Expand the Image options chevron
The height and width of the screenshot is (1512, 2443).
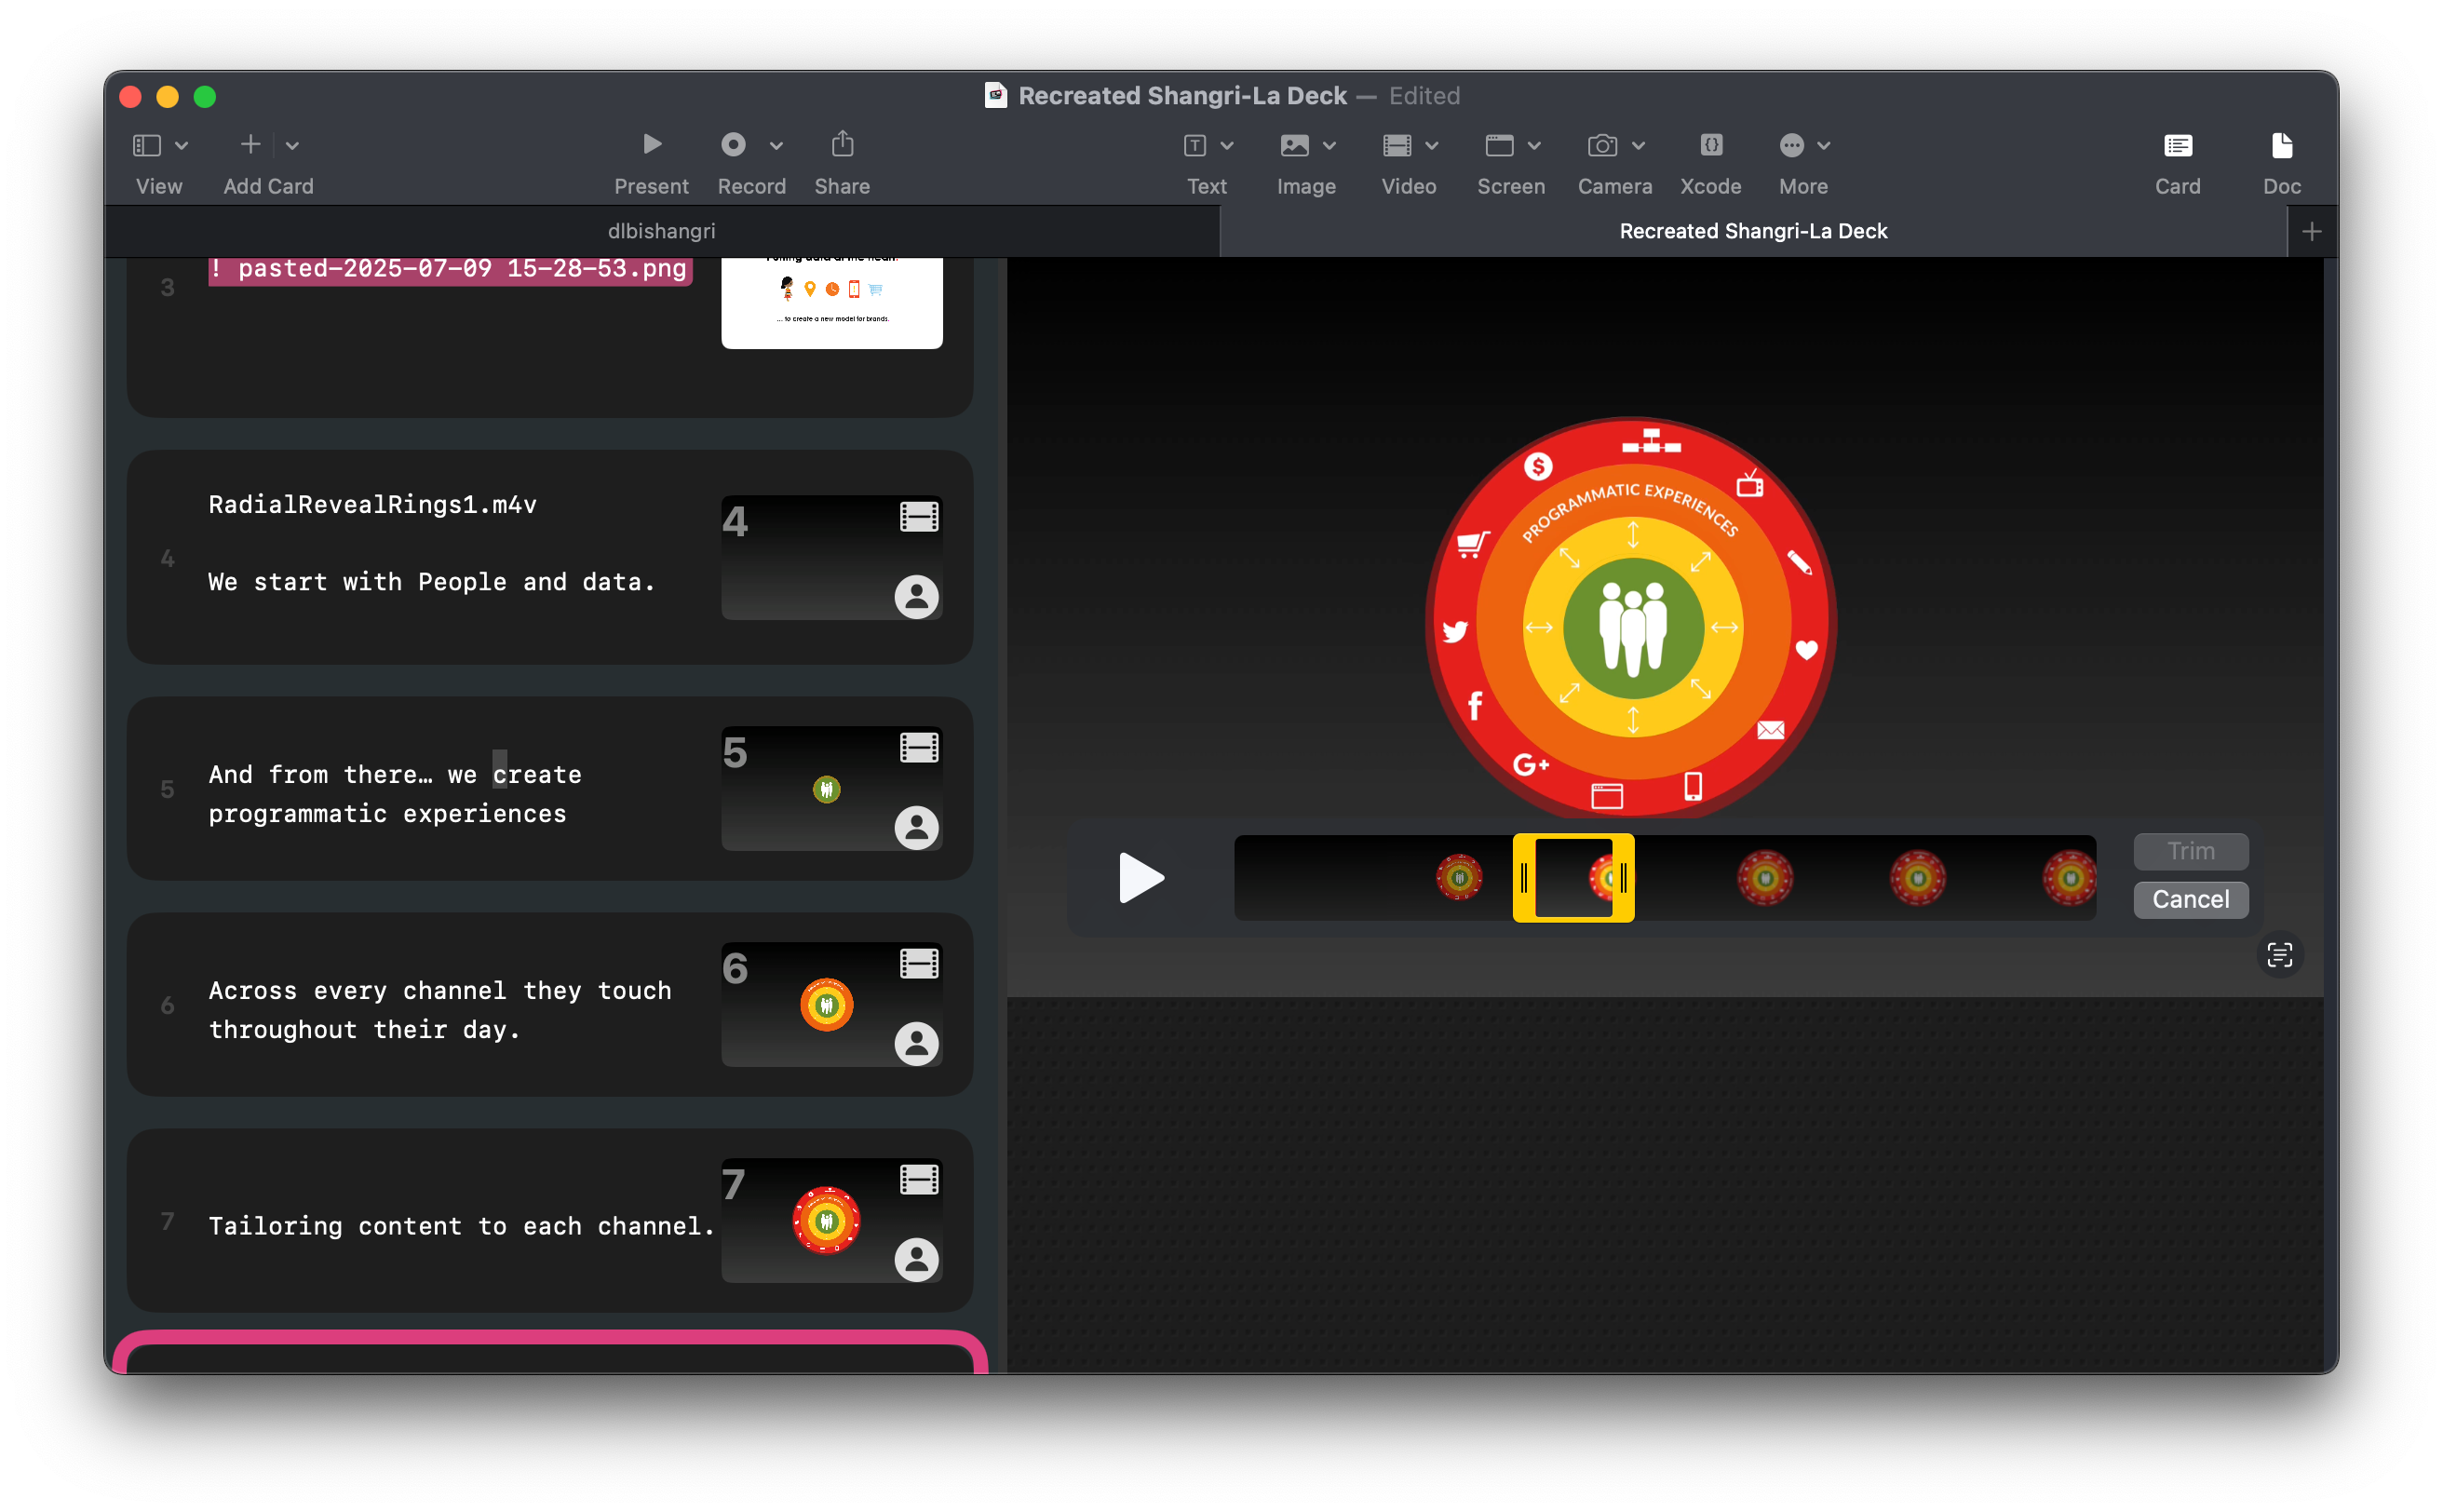tap(1329, 146)
